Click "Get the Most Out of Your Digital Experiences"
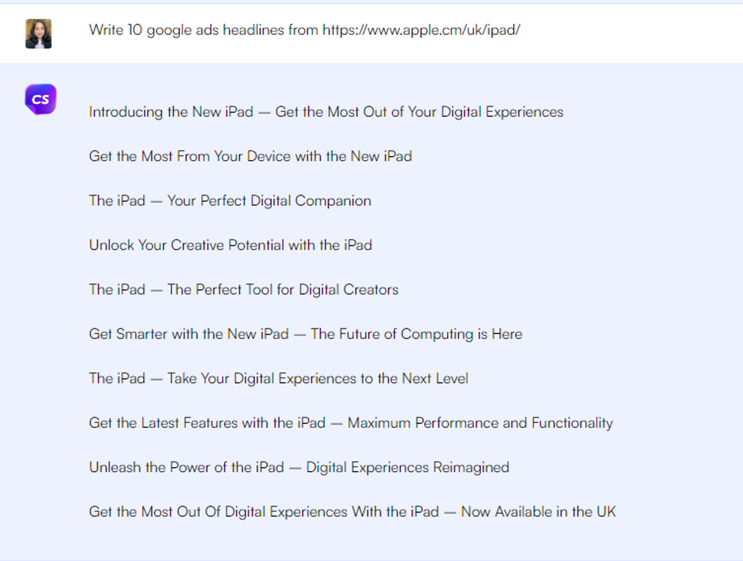The width and height of the screenshot is (743, 561). tap(419, 112)
